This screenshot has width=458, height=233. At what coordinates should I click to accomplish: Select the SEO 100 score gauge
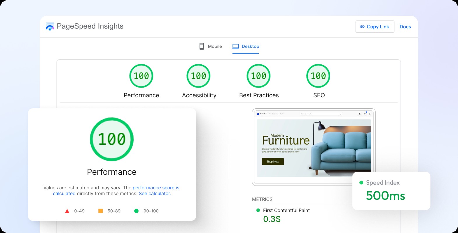point(318,76)
